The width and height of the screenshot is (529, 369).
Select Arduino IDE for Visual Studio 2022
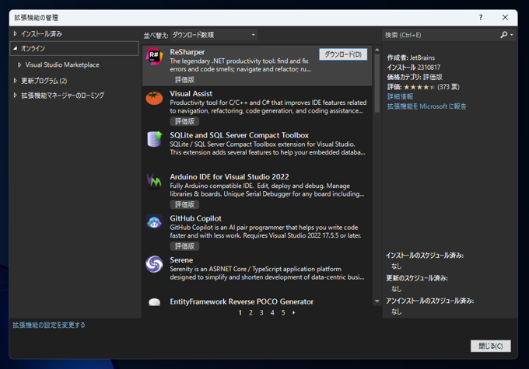point(229,177)
